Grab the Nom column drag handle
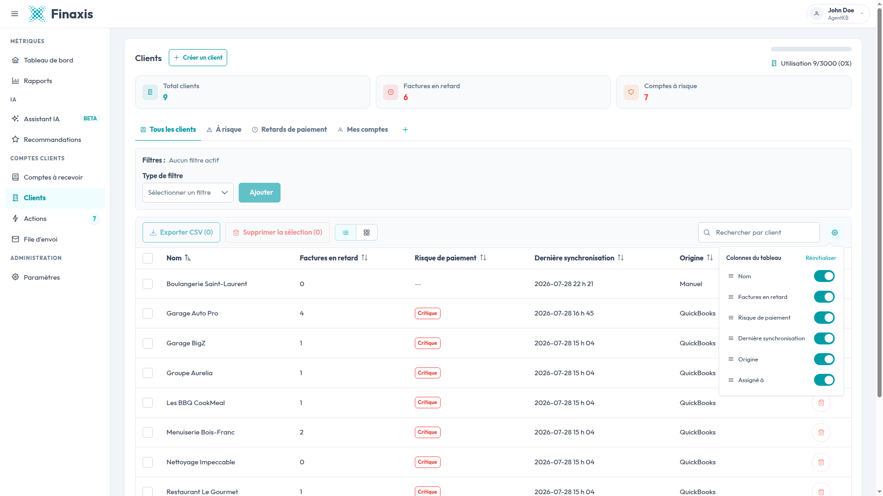 click(731, 276)
